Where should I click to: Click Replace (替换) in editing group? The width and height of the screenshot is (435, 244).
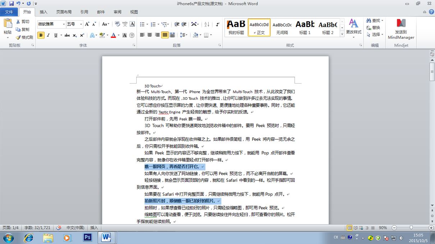pos(373,28)
